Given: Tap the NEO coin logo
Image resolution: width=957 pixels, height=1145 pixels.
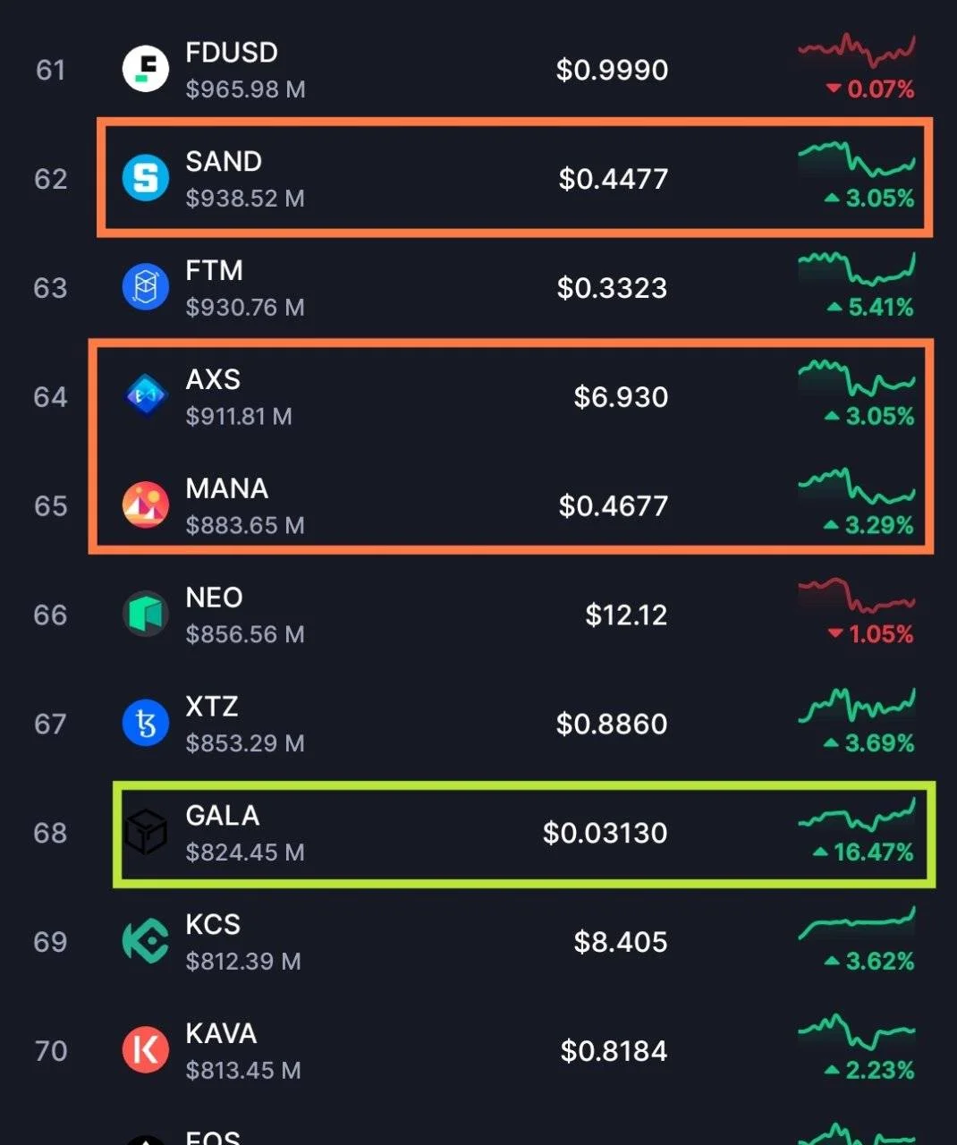Looking at the screenshot, I should [x=146, y=615].
